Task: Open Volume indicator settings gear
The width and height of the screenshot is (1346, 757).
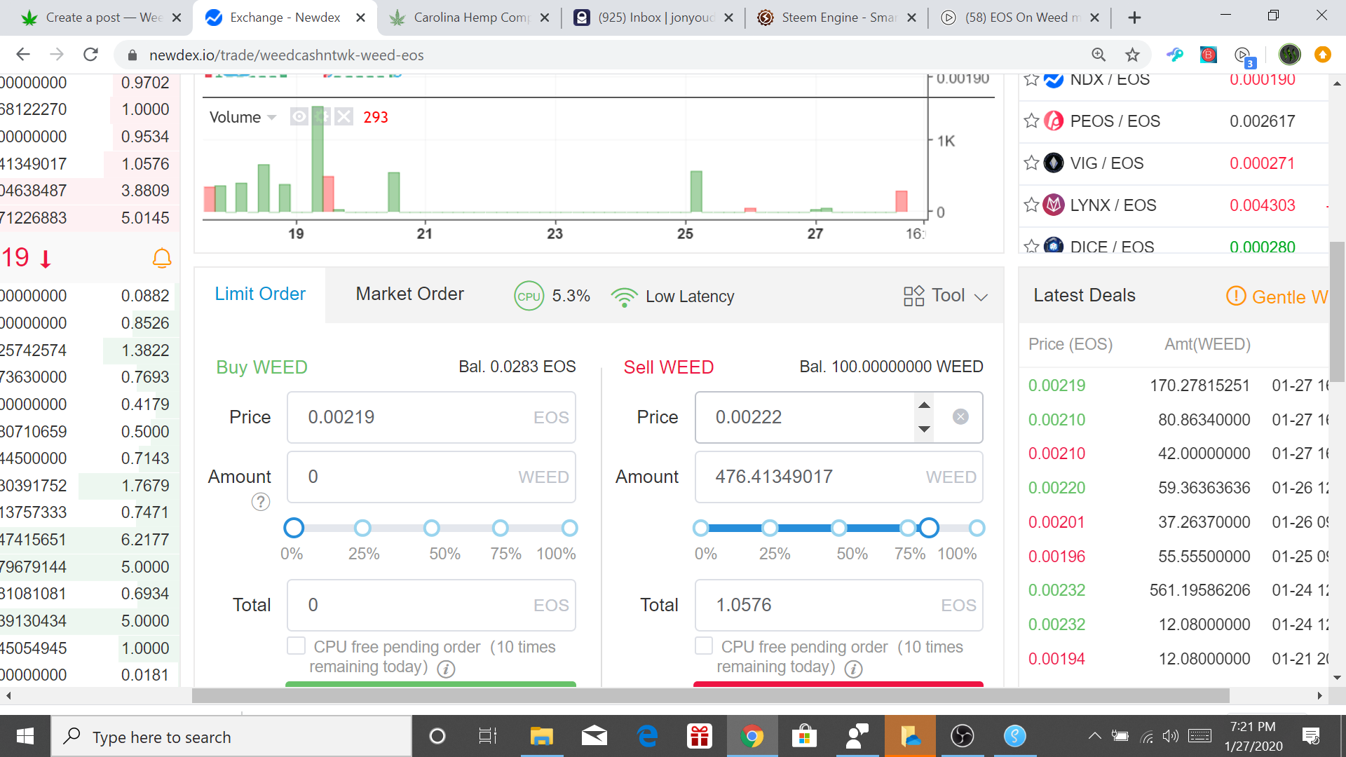Action: [x=321, y=116]
